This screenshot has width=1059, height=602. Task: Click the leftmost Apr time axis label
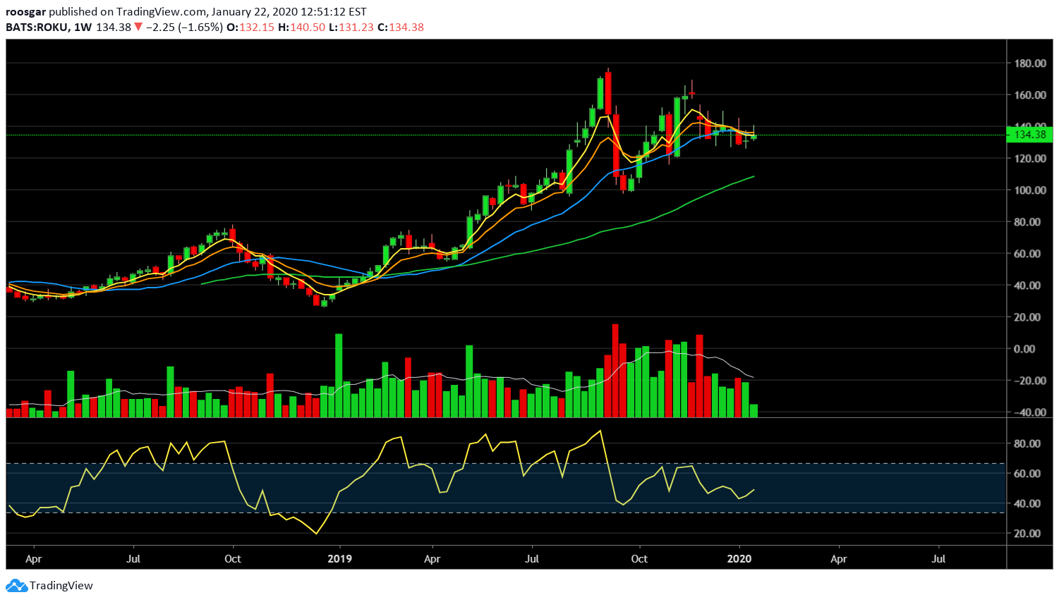[33, 559]
